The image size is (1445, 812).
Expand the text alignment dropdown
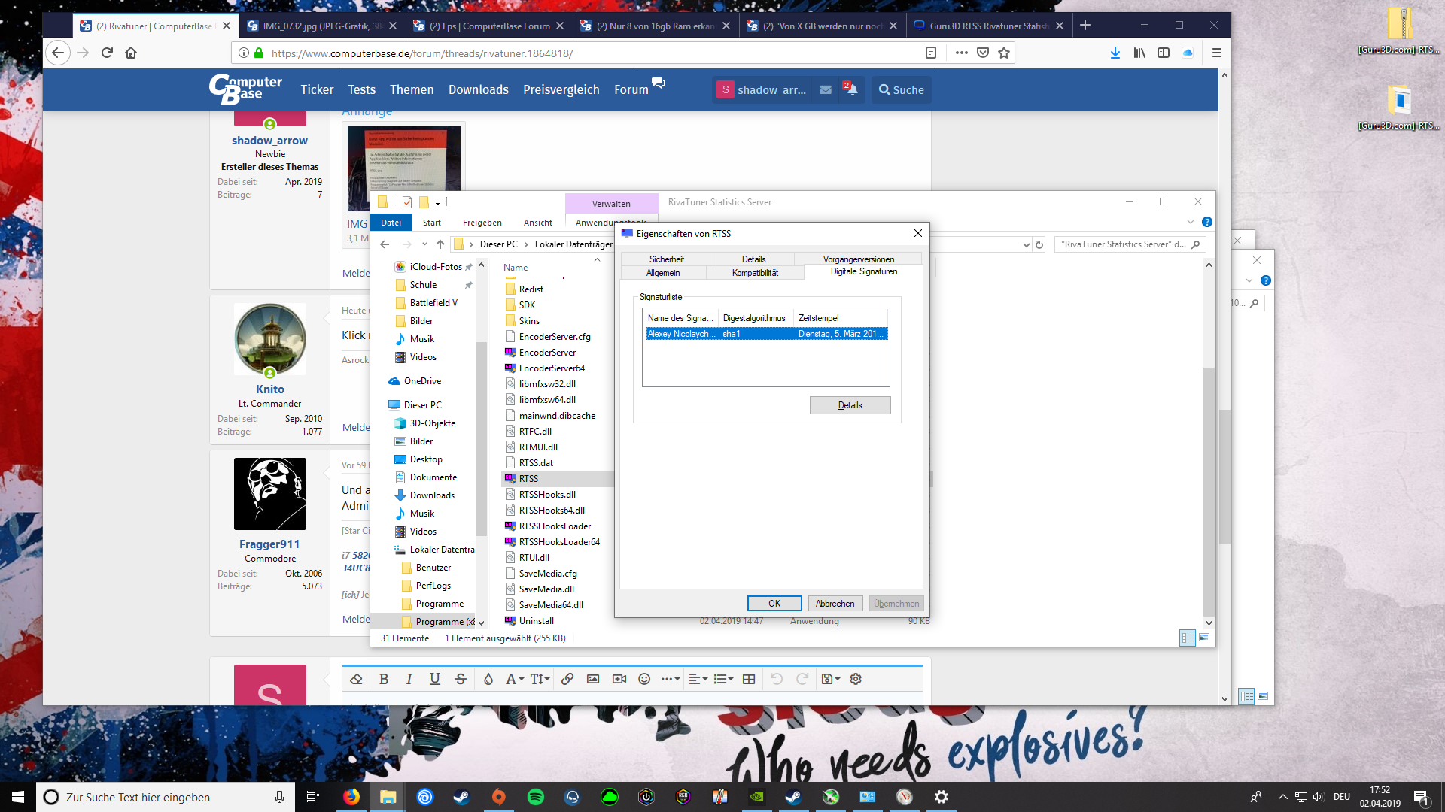pos(698,679)
